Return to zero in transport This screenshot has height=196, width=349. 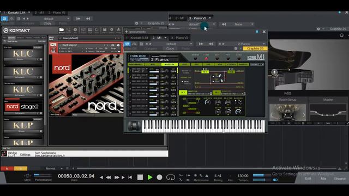coord(130,177)
